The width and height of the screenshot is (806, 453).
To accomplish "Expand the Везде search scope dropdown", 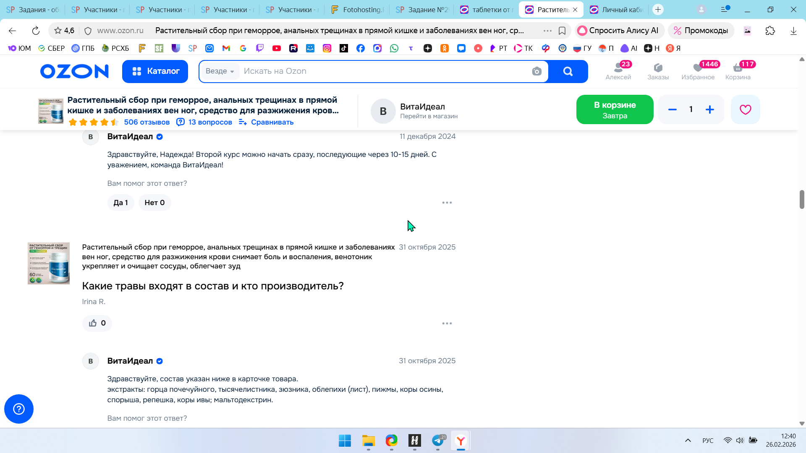I will click(x=220, y=71).
